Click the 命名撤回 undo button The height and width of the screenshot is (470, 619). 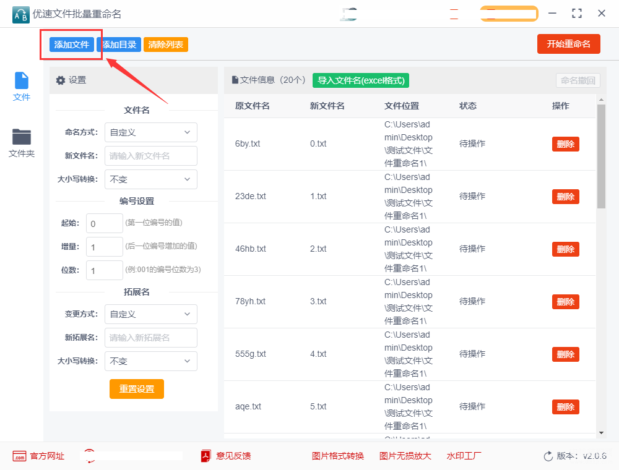(578, 80)
